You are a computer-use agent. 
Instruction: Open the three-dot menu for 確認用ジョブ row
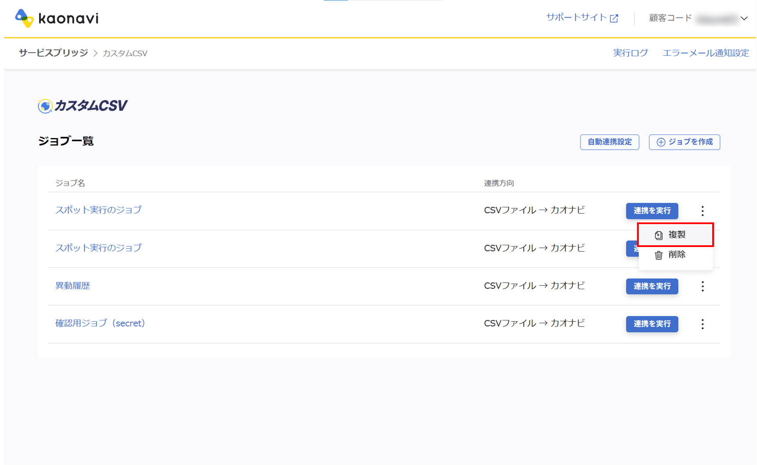tap(702, 324)
